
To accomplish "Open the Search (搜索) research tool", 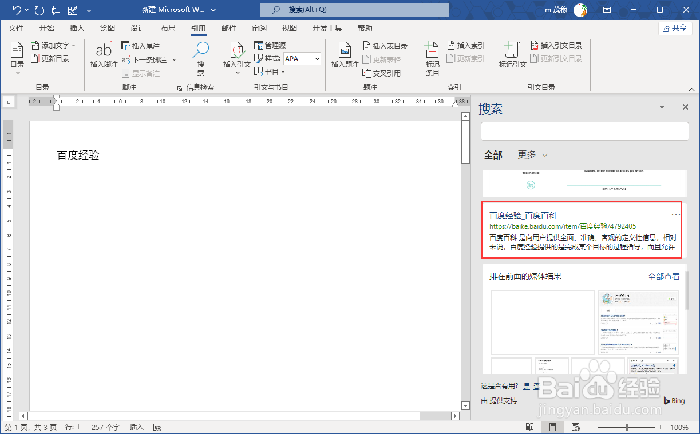I will point(201,59).
